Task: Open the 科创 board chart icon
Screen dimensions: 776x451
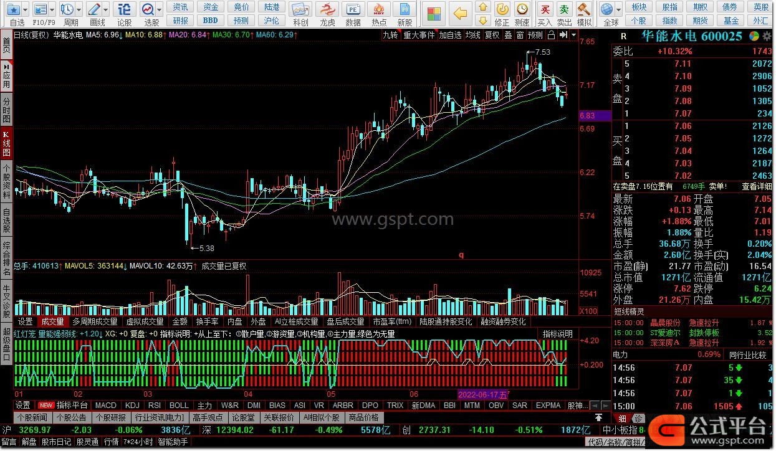Action: tap(300, 9)
